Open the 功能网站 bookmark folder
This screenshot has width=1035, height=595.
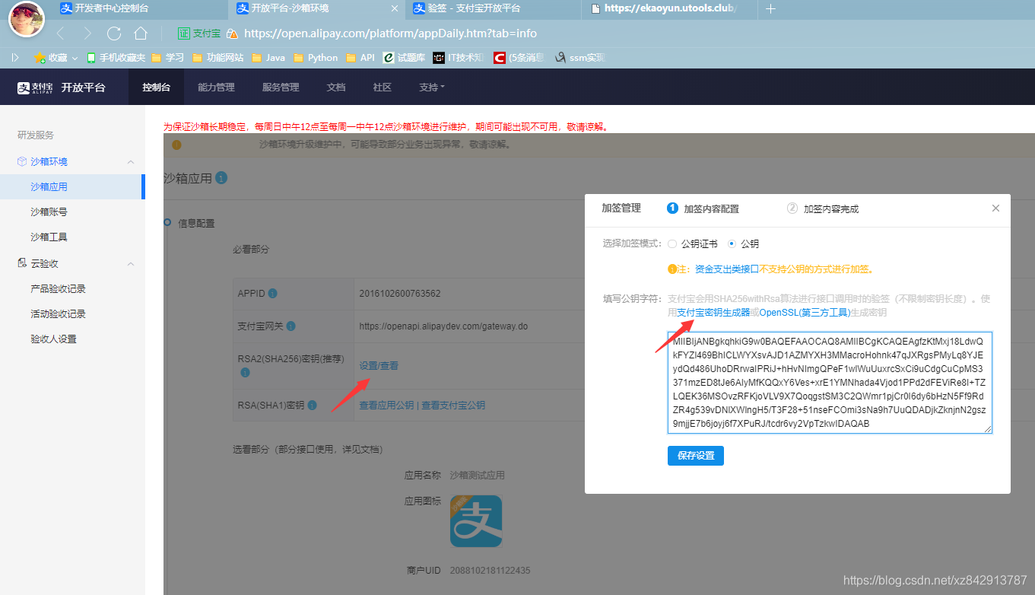click(x=218, y=57)
